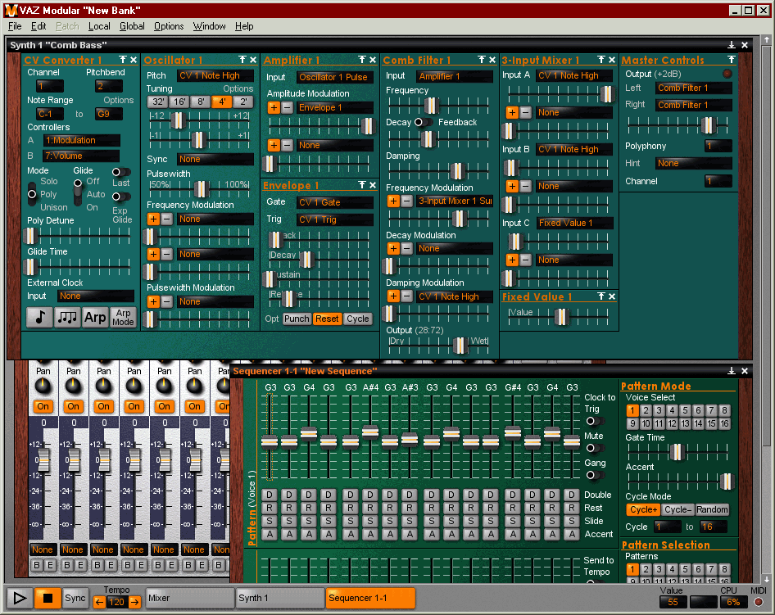
Task: Click the Gate Time slider handle
Action: pyautogui.click(x=676, y=451)
